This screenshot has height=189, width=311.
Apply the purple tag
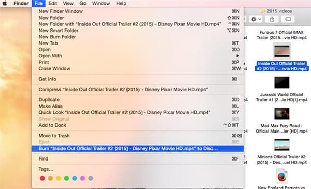(x=83, y=178)
